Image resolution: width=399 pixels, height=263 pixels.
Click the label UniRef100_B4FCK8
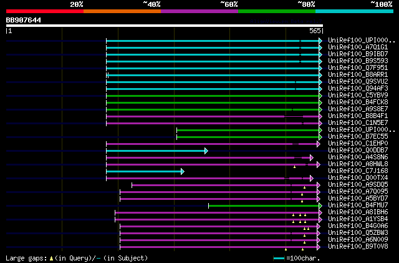click(358, 102)
